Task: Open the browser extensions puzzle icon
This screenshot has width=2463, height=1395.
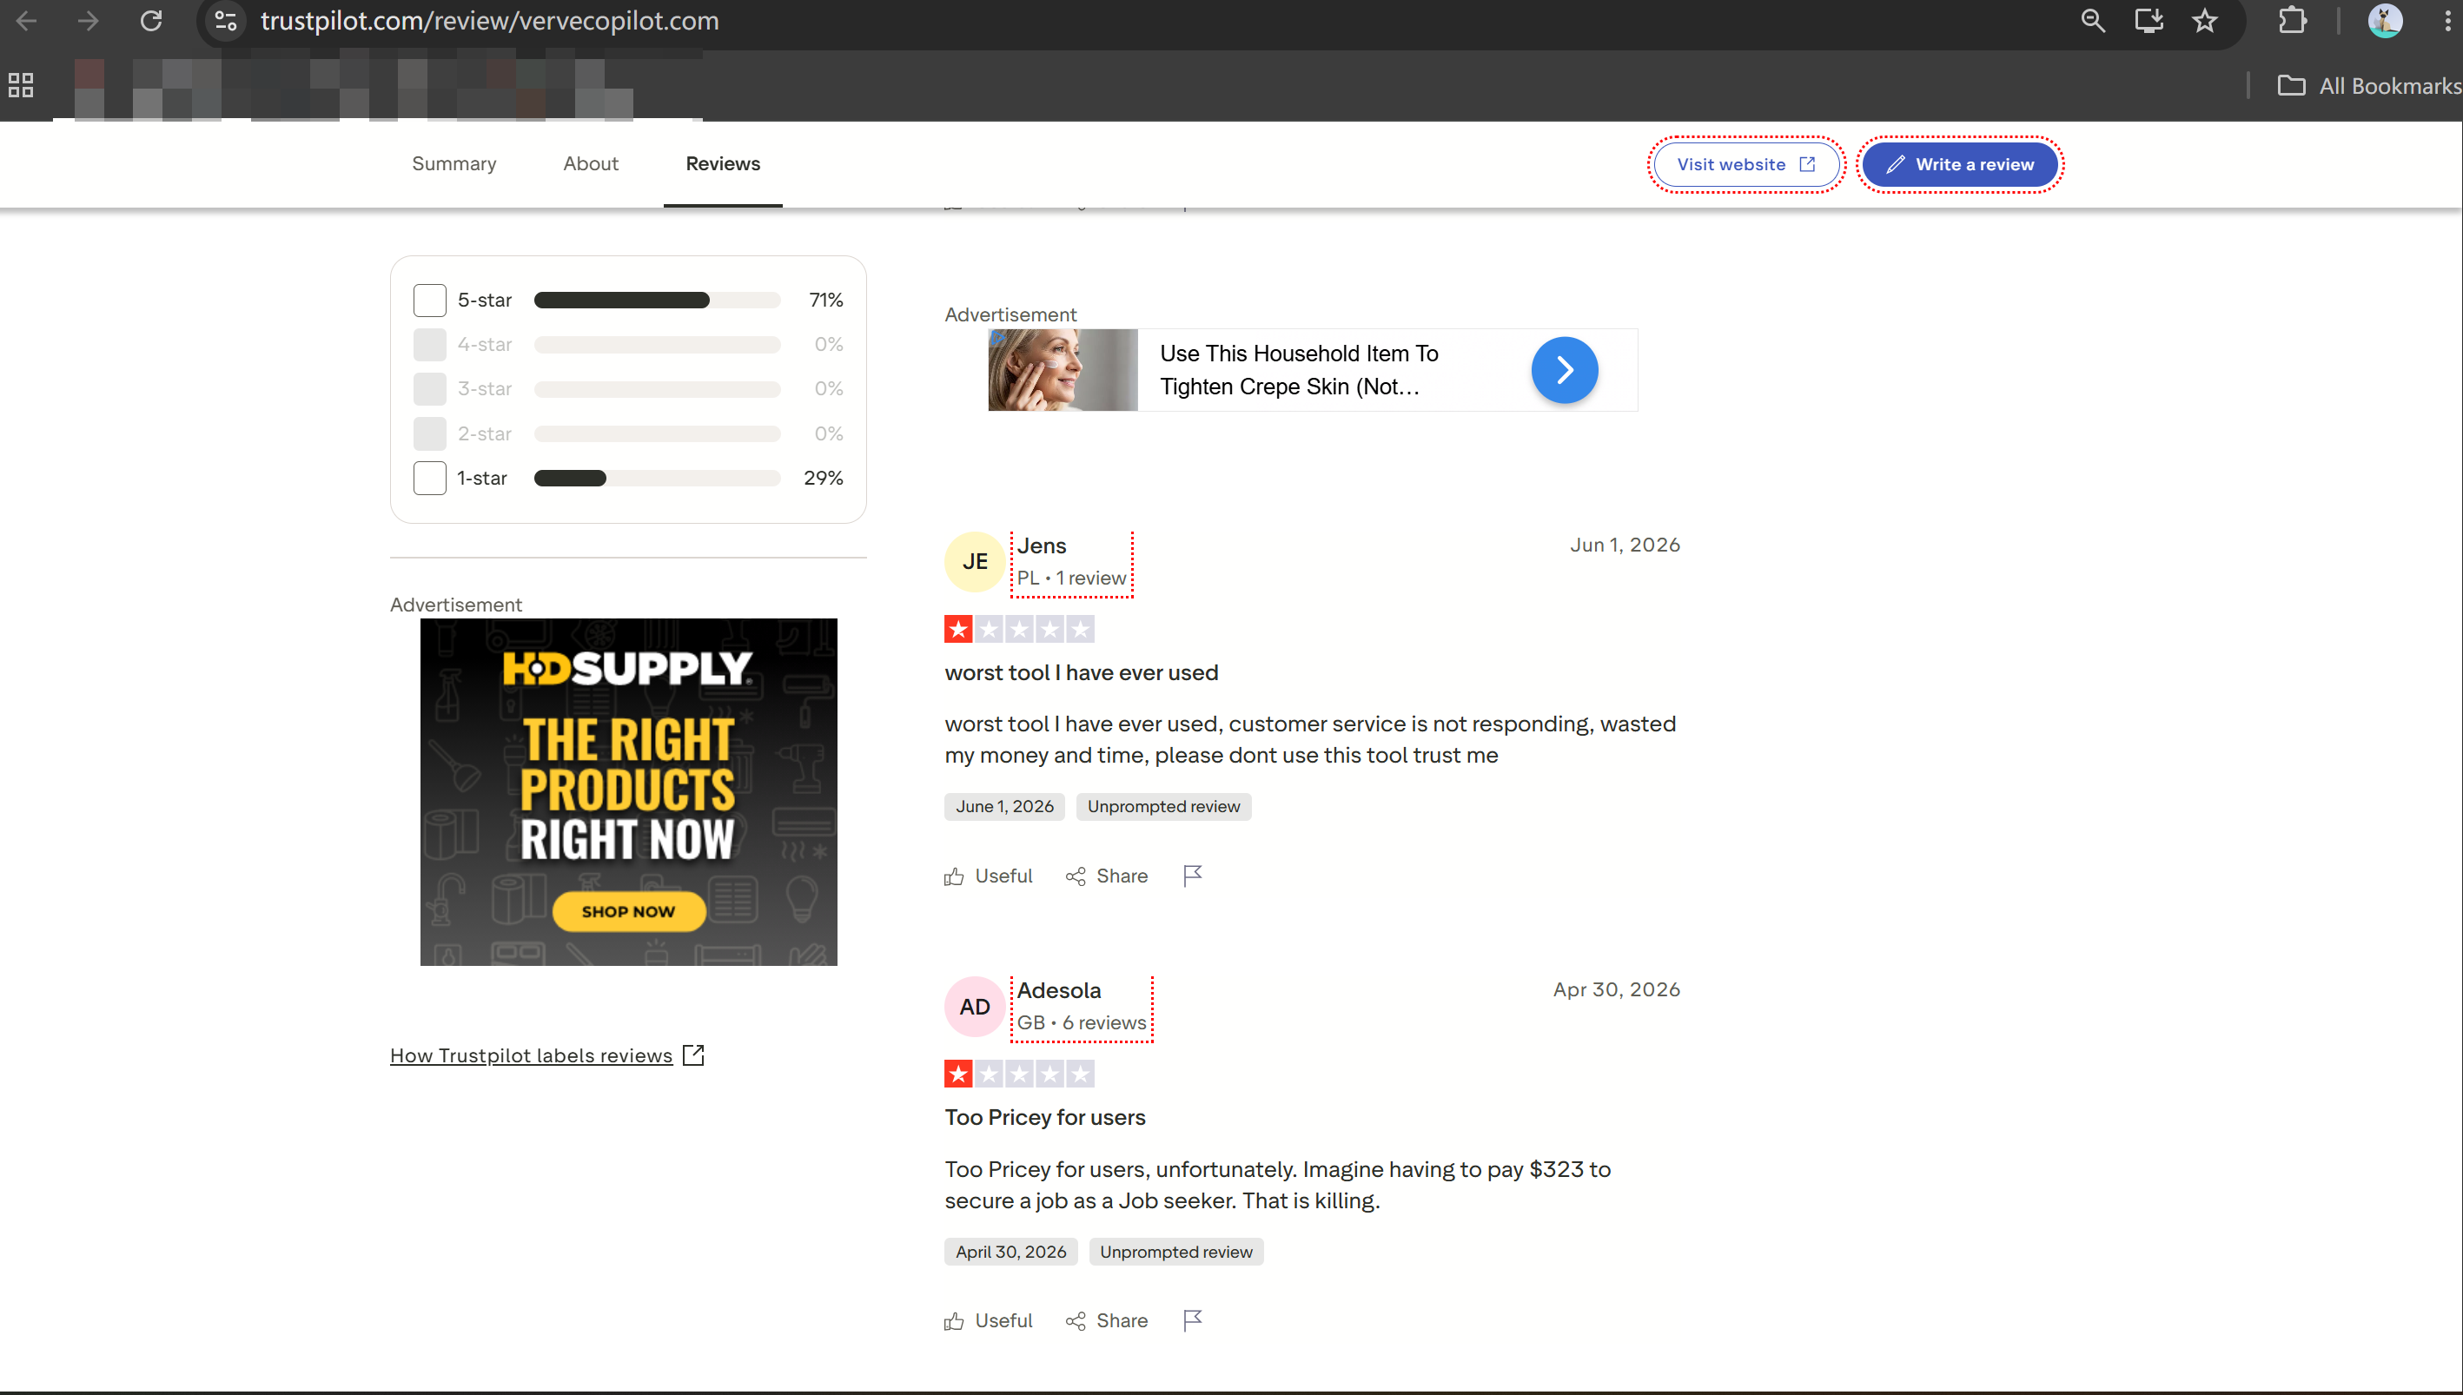Action: pyautogui.click(x=2293, y=20)
